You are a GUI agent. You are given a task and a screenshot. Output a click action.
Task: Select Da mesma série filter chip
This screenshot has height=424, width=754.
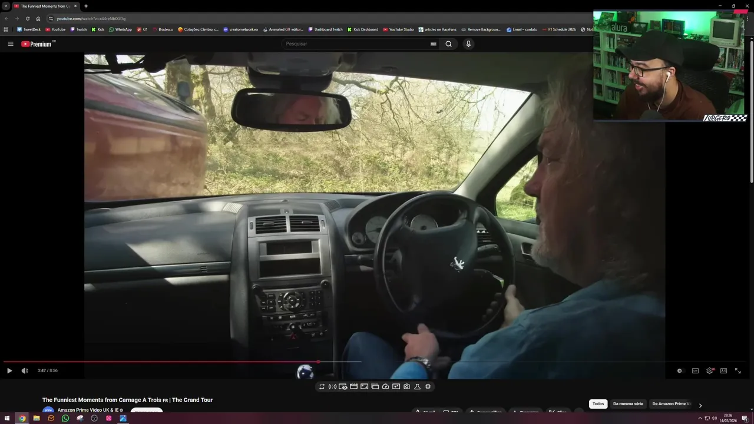pos(628,404)
